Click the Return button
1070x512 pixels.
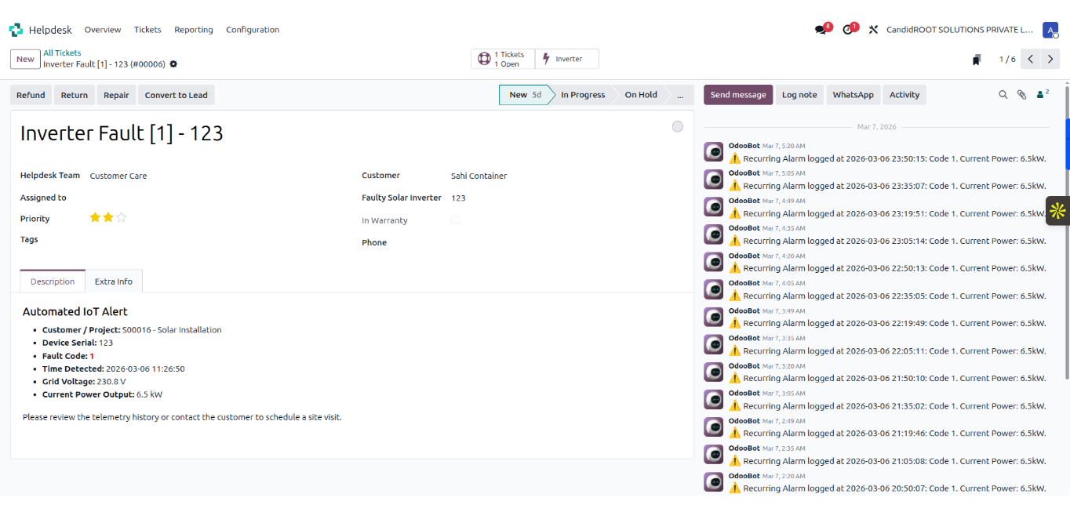pyautogui.click(x=75, y=95)
